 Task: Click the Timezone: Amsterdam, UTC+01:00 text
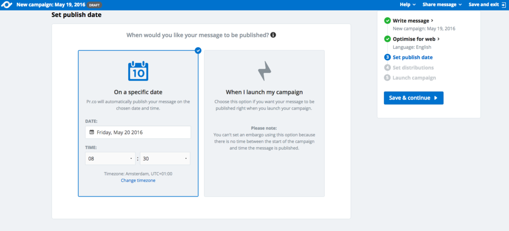point(138,174)
